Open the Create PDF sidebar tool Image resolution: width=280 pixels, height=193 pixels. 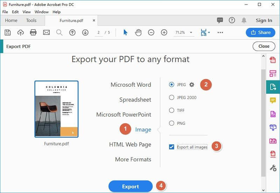(x=273, y=60)
